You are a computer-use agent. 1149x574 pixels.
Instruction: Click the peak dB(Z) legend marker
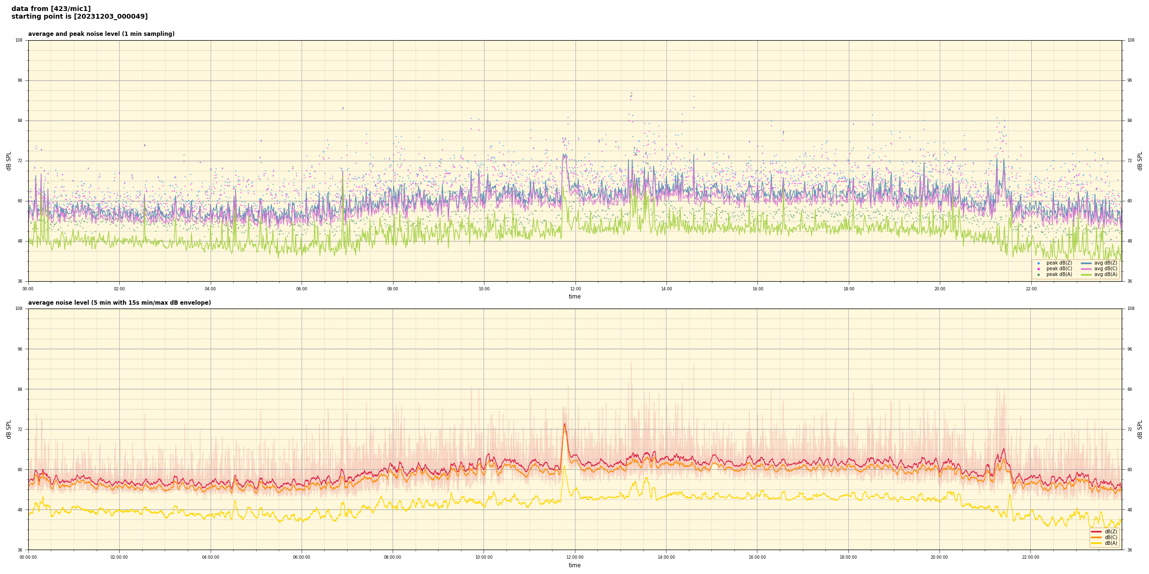[x=1038, y=263]
